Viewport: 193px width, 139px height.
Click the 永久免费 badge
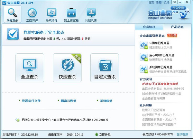[178, 8]
